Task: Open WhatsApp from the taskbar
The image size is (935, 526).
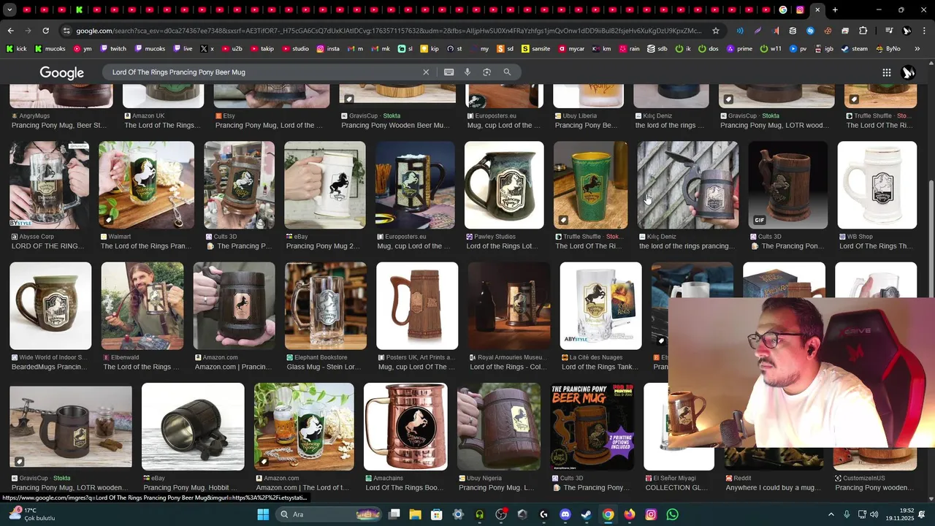Action: [672, 514]
